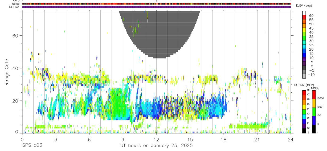327x151 pixels.
Task: Click the multicolored Noise strip above the plot
Action: tap(157, 4)
